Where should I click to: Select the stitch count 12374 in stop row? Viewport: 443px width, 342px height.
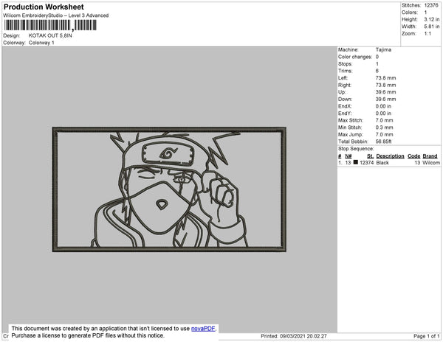[x=366, y=163]
